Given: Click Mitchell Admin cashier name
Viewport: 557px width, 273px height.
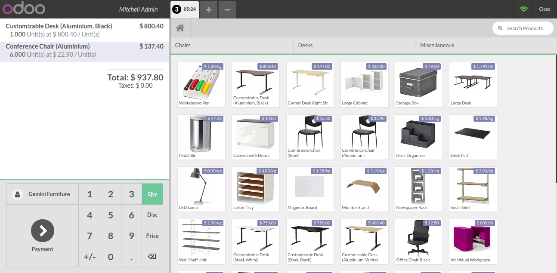Looking at the screenshot, I should click(138, 9).
